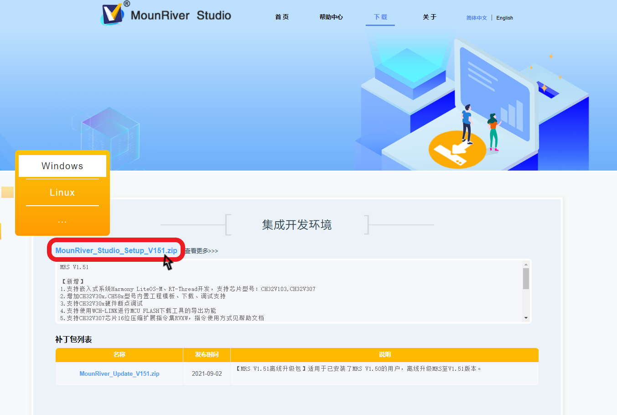Screen dimensions: 617x415
Task: Open the 首页 home menu item
Action: pyautogui.click(x=282, y=17)
